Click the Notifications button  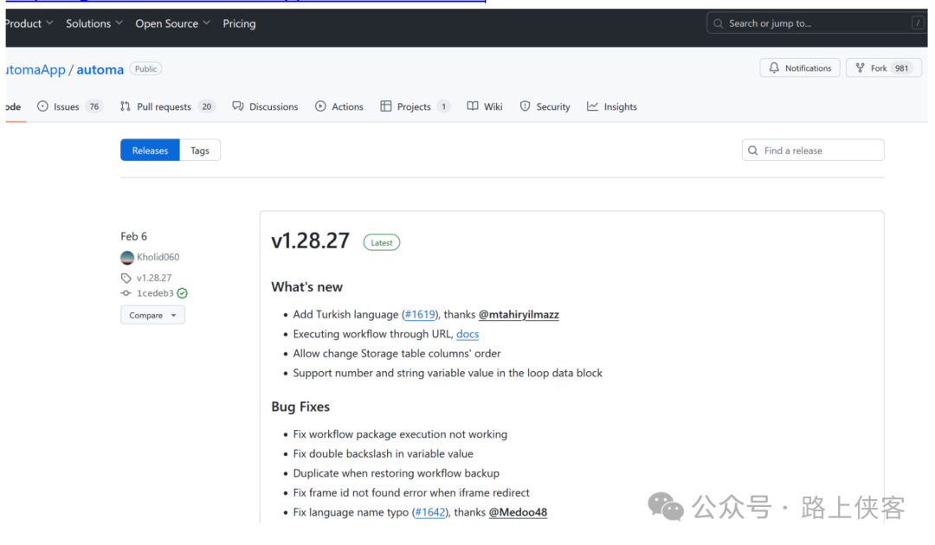(x=800, y=67)
